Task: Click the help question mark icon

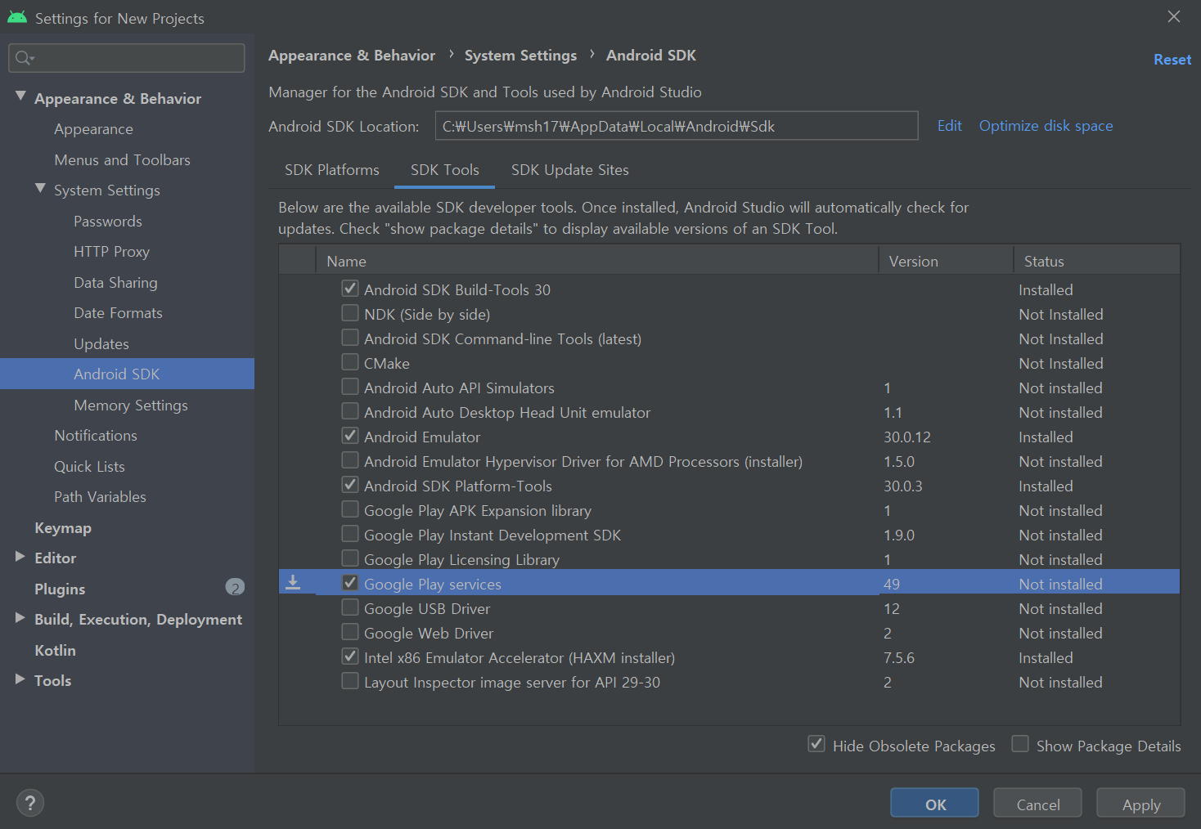Action: click(30, 803)
